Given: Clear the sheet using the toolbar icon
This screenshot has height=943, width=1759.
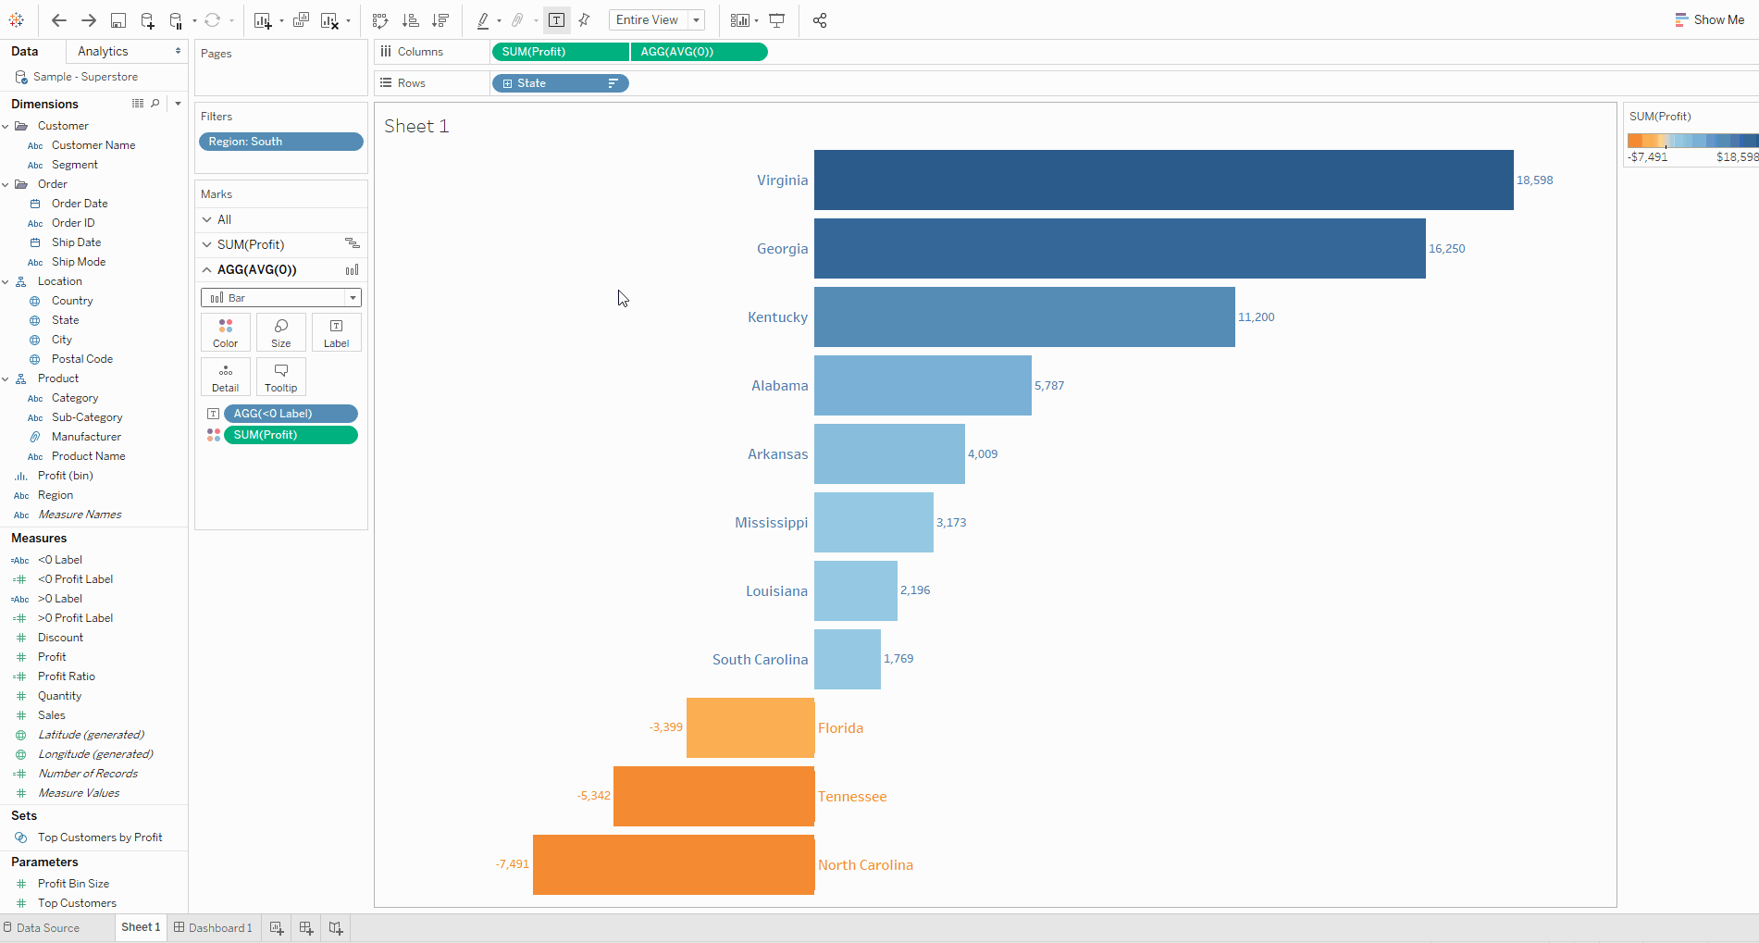Looking at the screenshot, I should pyautogui.click(x=329, y=19).
